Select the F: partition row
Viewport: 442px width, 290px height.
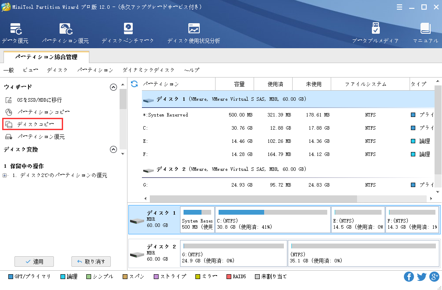(288, 155)
